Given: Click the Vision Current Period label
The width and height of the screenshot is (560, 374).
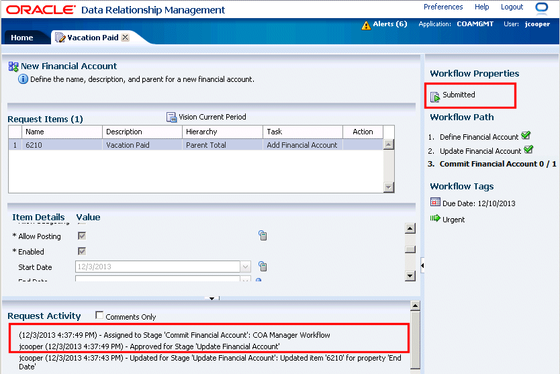Looking at the screenshot, I should click(212, 117).
